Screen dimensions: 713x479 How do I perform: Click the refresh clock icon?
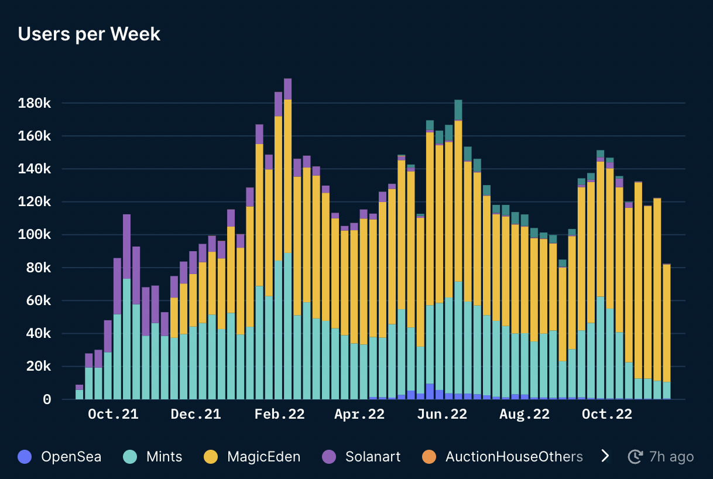coord(635,457)
